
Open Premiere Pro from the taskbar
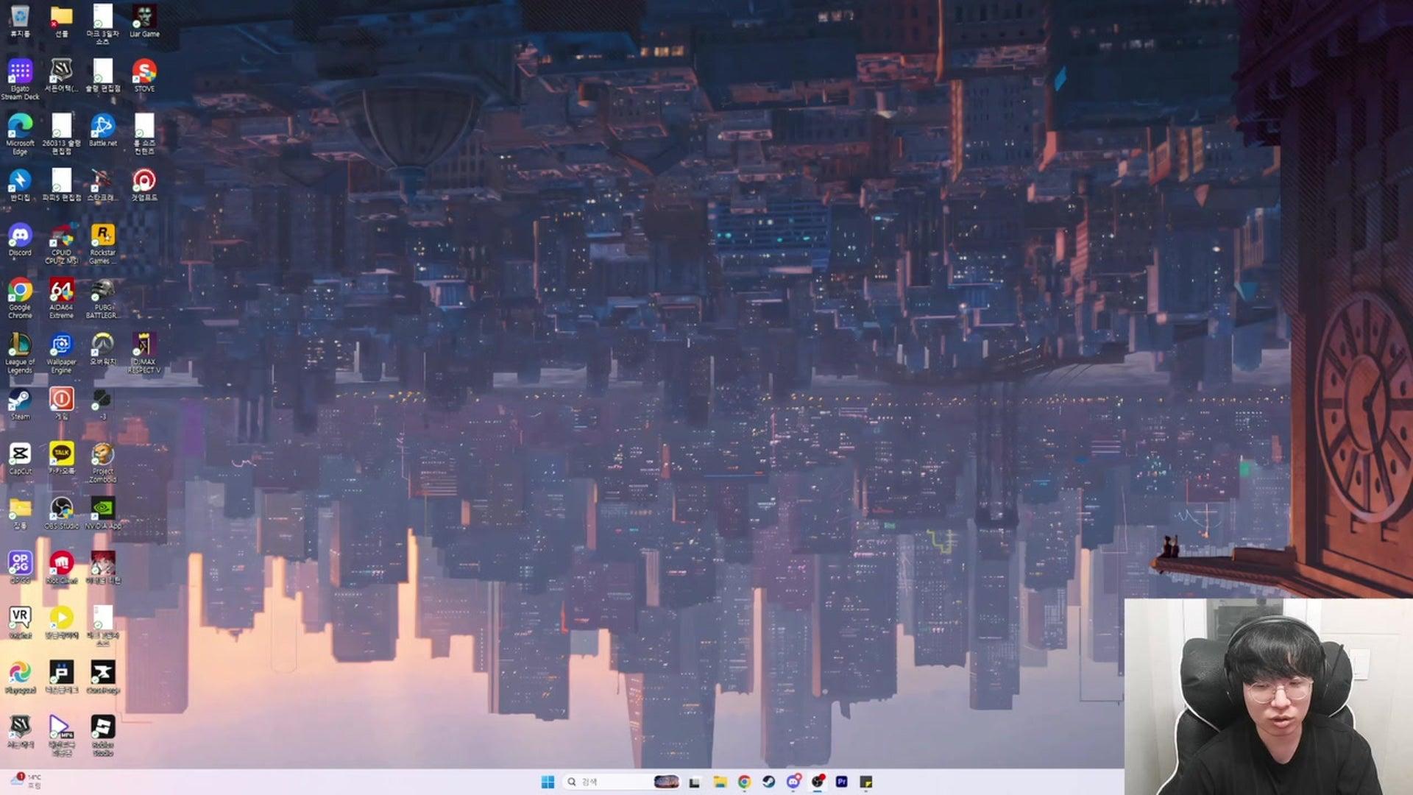[x=842, y=782]
